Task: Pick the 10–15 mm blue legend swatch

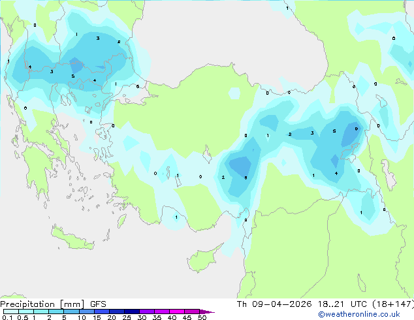Action: pyautogui.click(x=87, y=312)
